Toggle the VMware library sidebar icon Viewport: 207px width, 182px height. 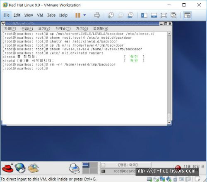coord(144,15)
